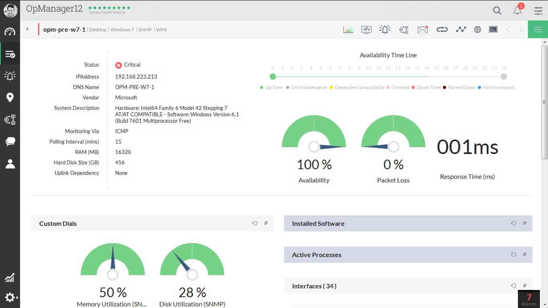Open the alarm siren icon in device toolbar

coord(385,29)
